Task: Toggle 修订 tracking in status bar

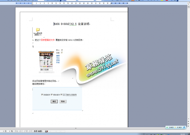Action: click(x=21, y=131)
